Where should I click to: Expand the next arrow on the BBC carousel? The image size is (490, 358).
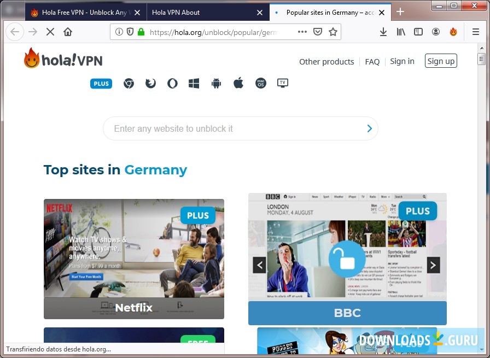[433, 265]
